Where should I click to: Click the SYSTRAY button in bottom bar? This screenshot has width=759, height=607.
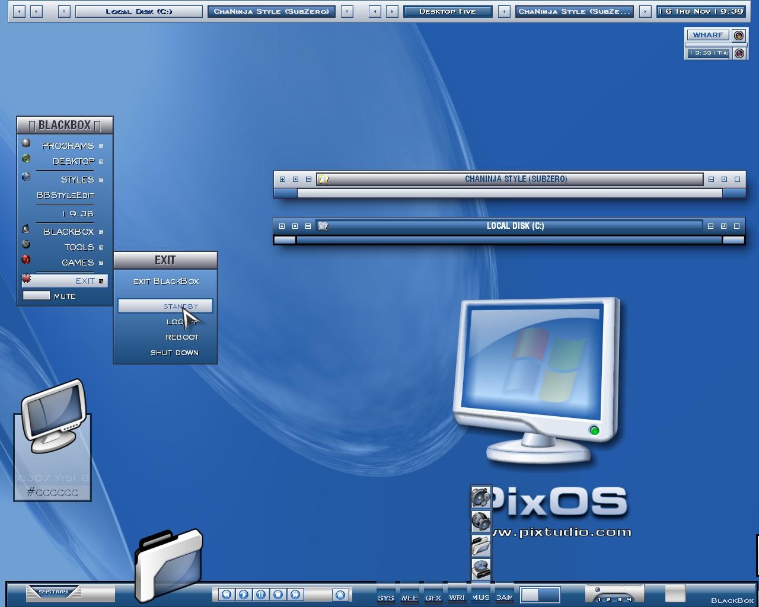click(54, 592)
